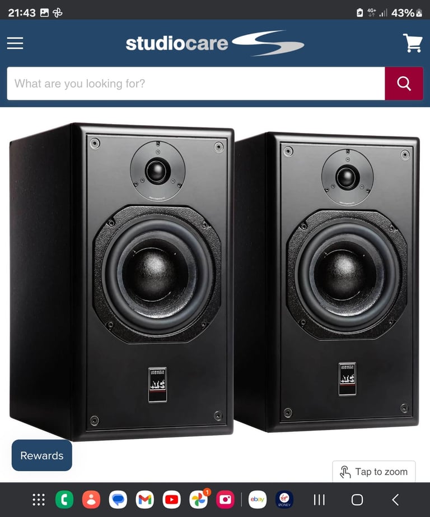430x517 pixels.
Task: Tap the Android home button
Action: tap(357, 500)
